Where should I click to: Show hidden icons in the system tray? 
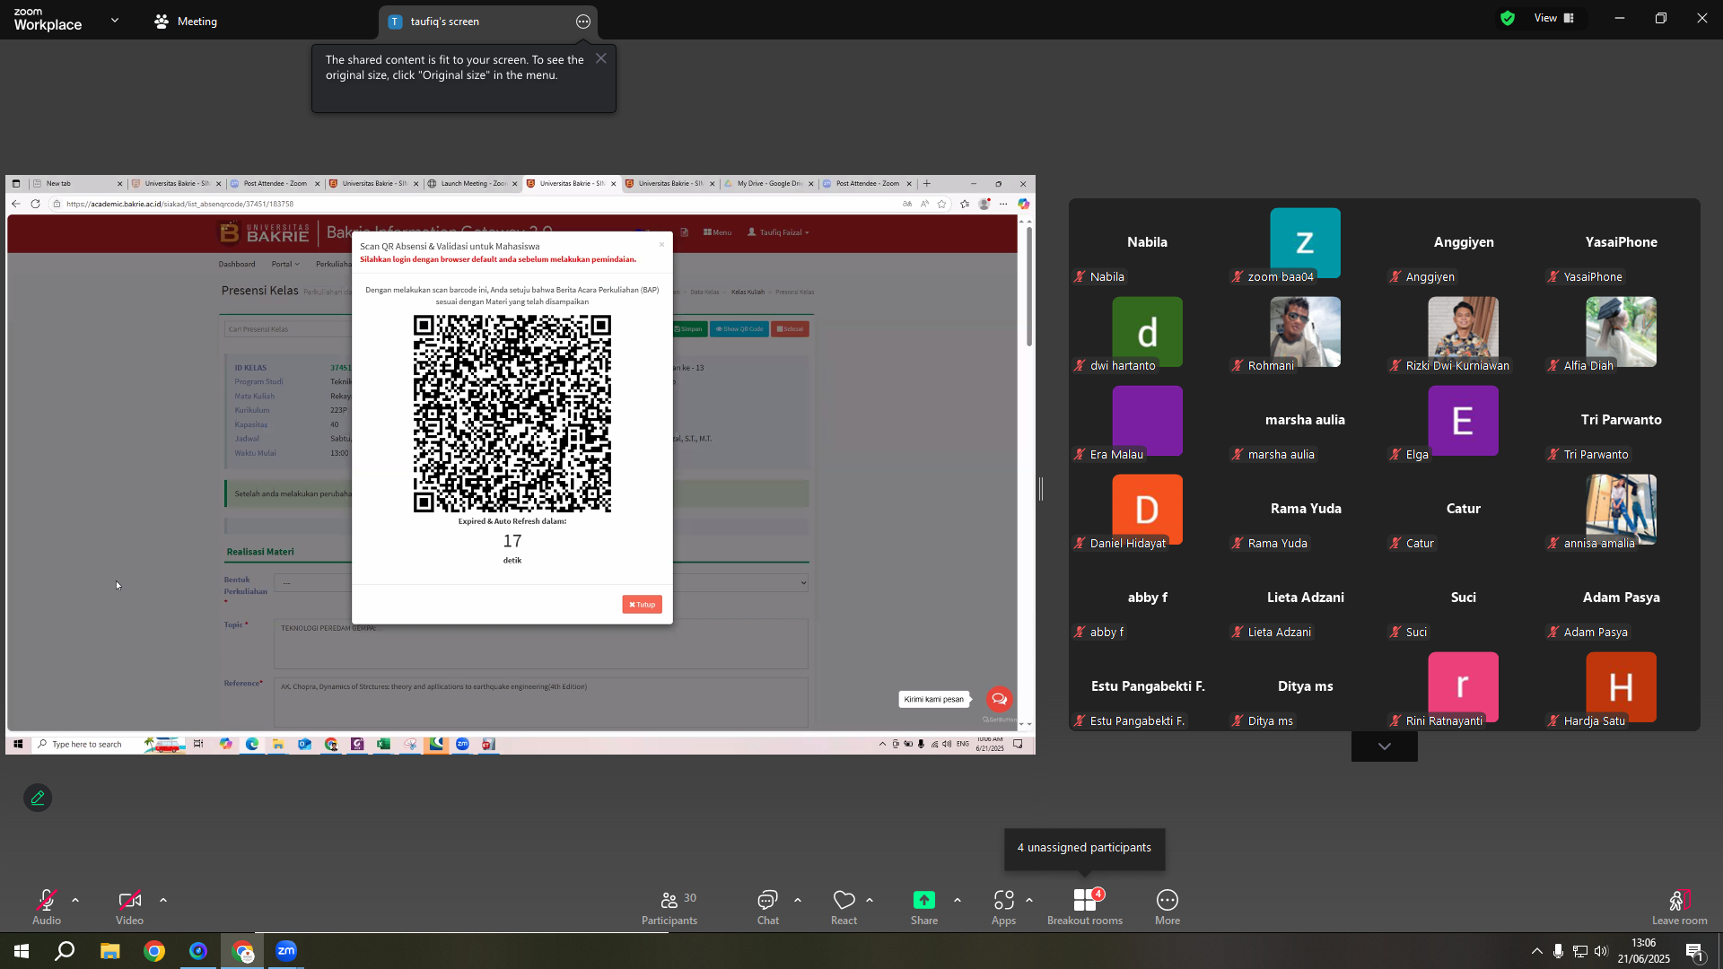[1536, 951]
